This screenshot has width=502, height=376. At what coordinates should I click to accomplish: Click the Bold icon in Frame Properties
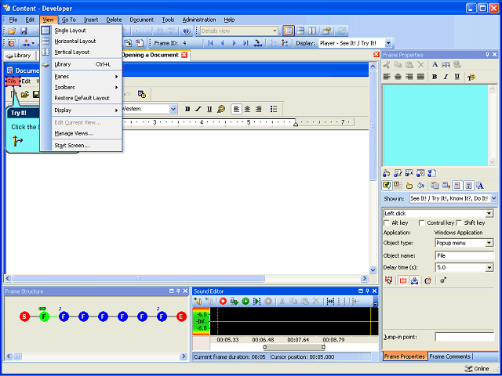point(435,77)
